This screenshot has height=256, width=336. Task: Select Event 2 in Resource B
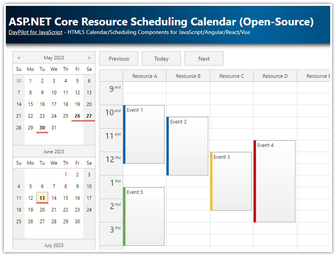point(188,146)
